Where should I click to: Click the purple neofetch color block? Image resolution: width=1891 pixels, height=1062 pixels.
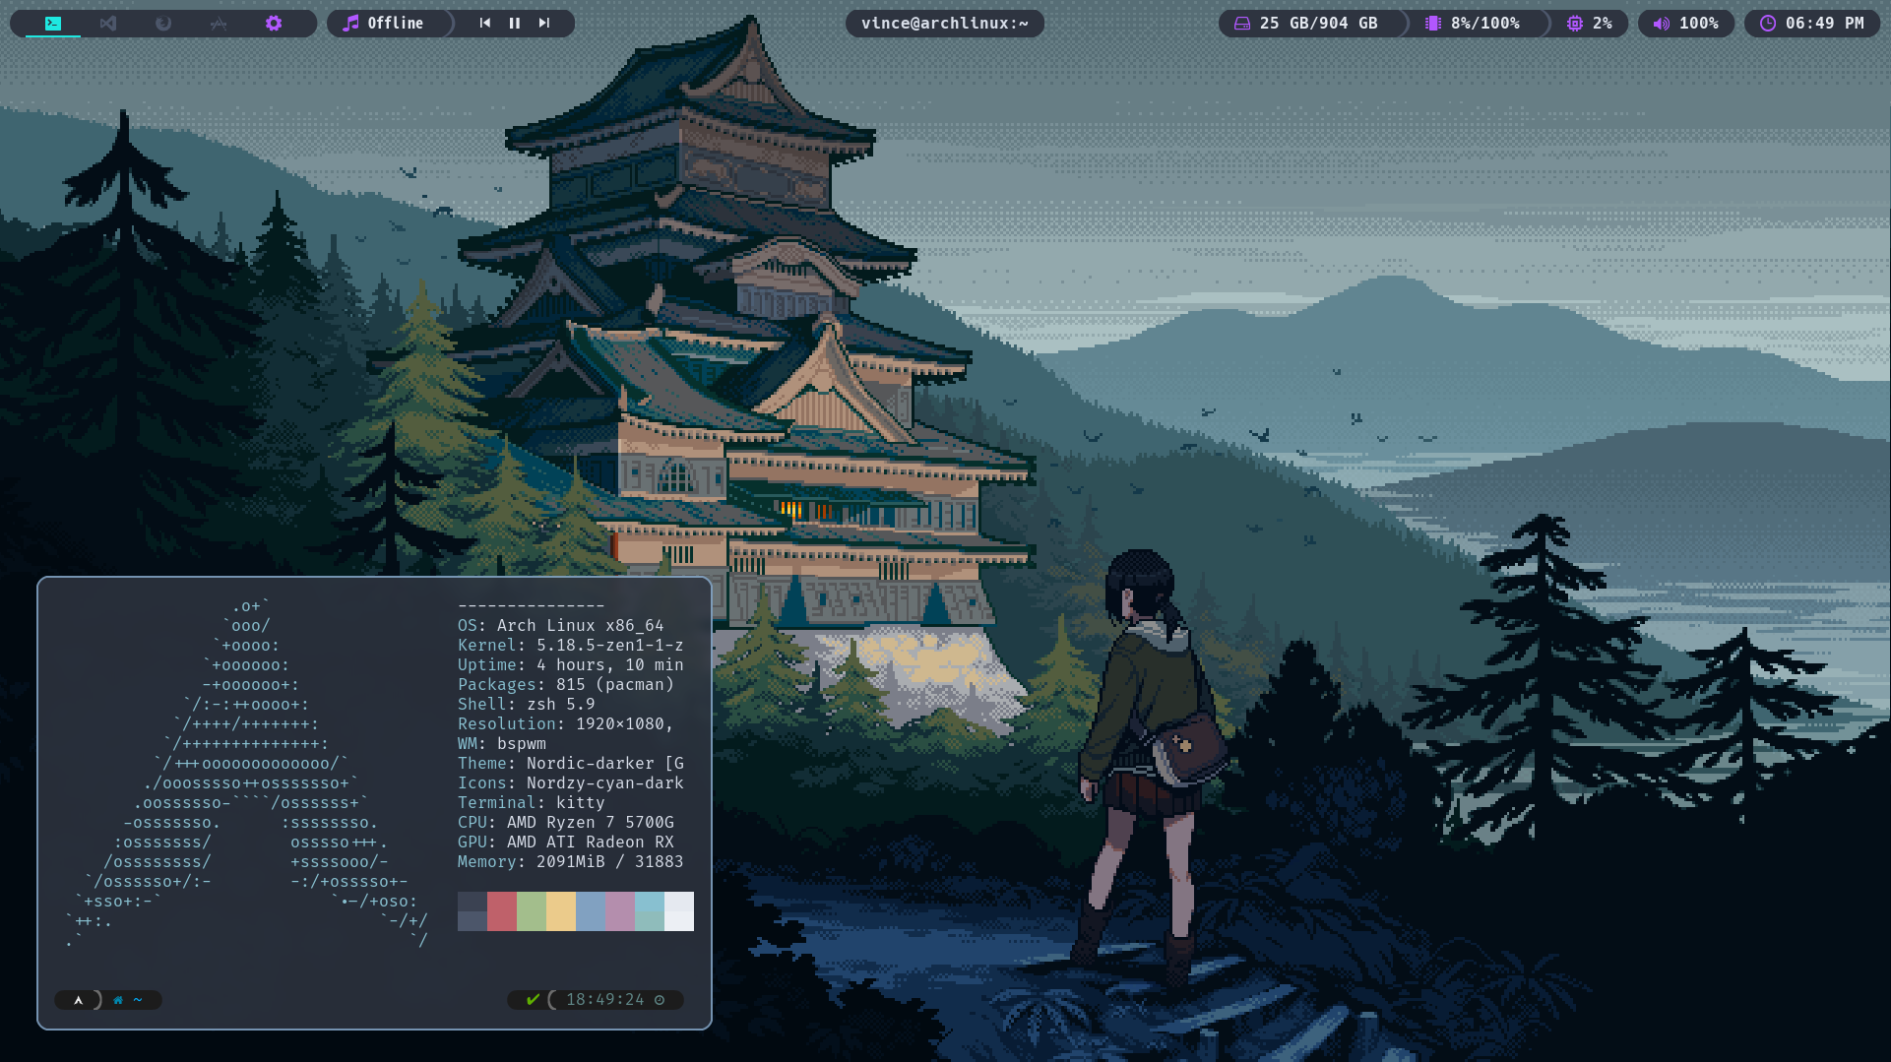tap(620, 911)
